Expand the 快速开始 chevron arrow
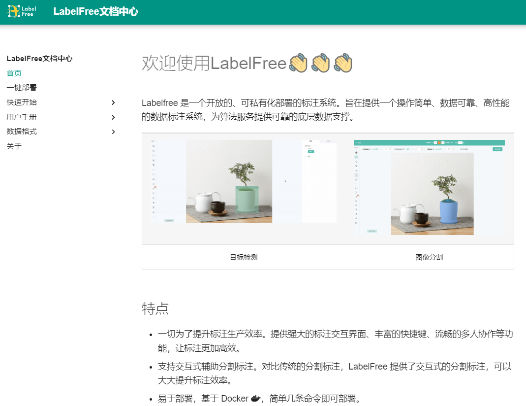This screenshot has width=526, height=406. [x=113, y=102]
